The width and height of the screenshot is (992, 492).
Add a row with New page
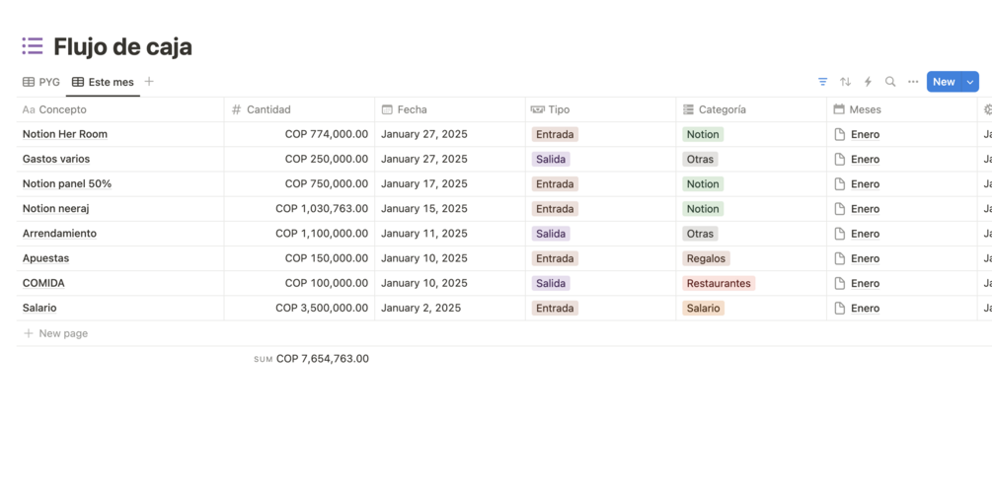(62, 333)
